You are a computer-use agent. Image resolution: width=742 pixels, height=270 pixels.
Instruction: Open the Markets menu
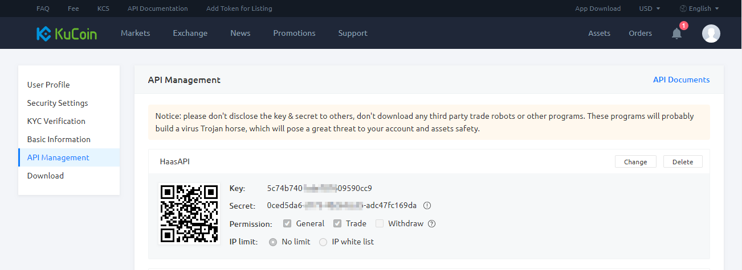pyautogui.click(x=136, y=33)
